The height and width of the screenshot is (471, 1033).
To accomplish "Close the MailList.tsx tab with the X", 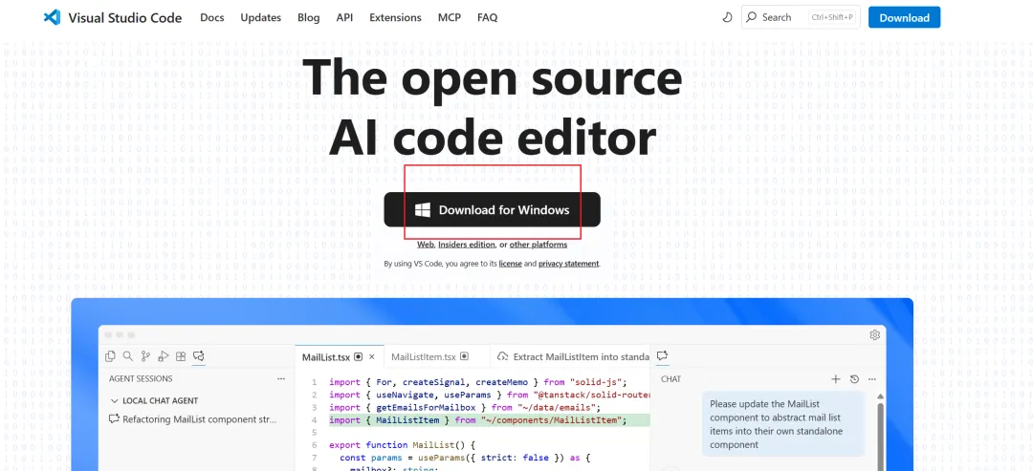I will click(371, 357).
